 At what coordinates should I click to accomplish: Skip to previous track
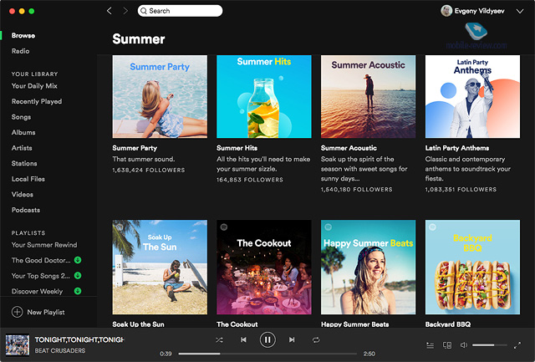coord(243,339)
